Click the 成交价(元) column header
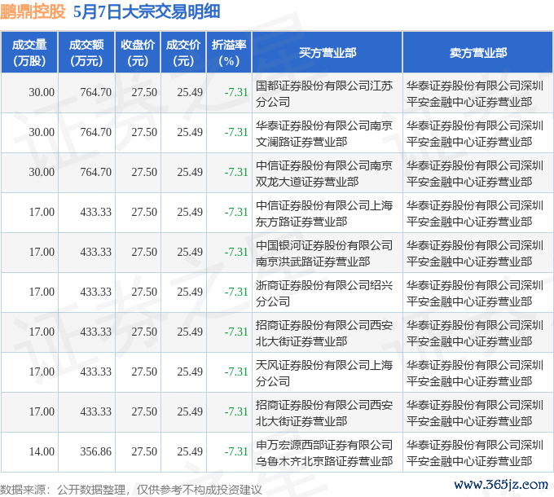The image size is (554, 497). (x=183, y=53)
